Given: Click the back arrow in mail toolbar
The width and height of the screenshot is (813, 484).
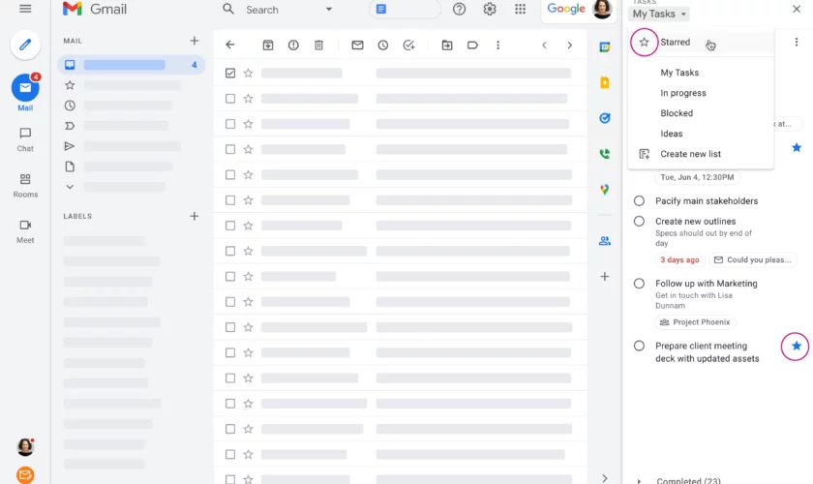Looking at the screenshot, I should 230,45.
